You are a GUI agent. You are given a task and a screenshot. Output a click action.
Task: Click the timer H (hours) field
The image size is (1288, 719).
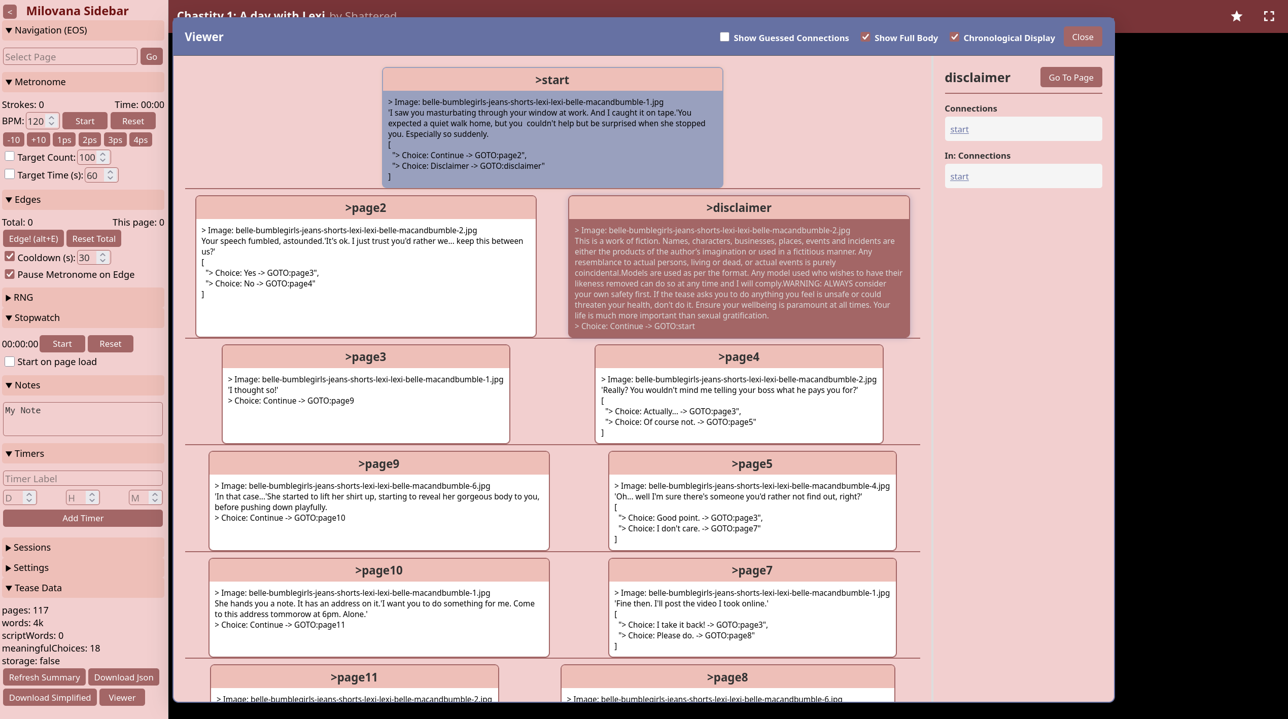coord(83,498)
